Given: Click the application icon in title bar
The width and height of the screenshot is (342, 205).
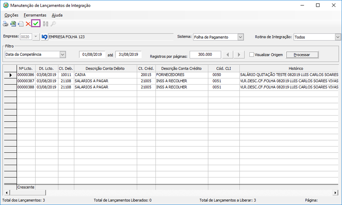Looking at the screenshot, I should 6,5.
